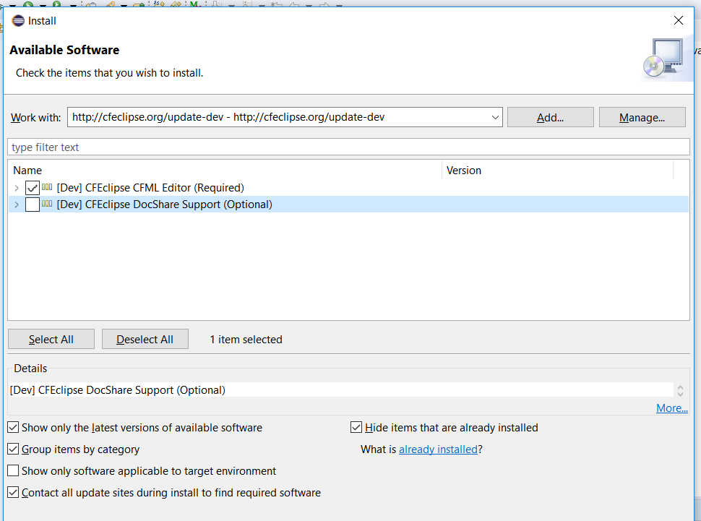
Task: Enable the DocShare Support (Optional) checkbox
Action: point(32,204)
